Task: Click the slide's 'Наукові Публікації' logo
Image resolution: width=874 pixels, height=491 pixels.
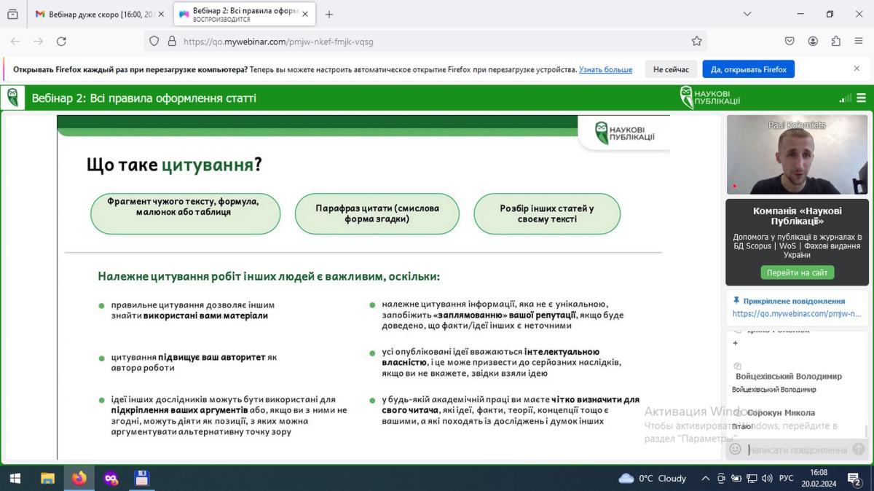Action: click(624, 133)
